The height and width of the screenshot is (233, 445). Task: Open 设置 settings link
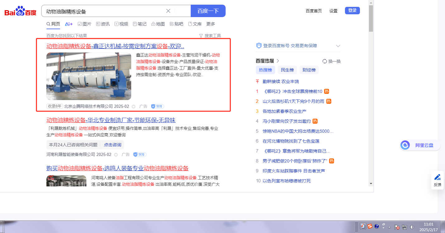pyautogui.click(x=333, y=11)
